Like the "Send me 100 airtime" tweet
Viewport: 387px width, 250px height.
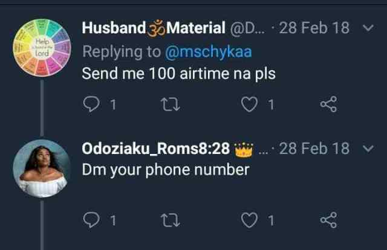(249, 105)
